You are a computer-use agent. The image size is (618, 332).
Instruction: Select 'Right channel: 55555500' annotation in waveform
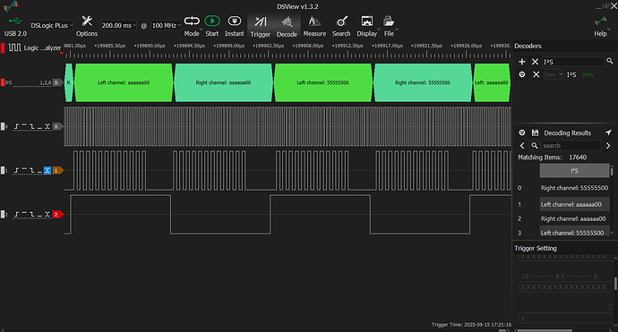(422, 82)
